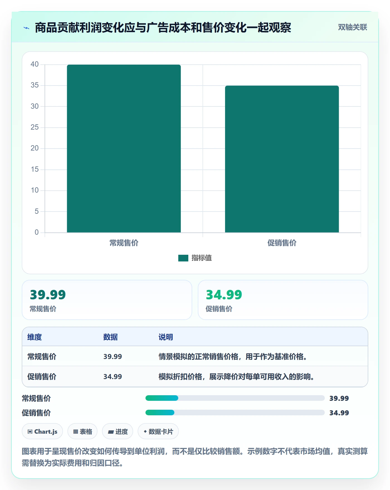Select the chart bar for 促销售价
The height and width of the screenshot is (490, 390).
pyautogui.click(x=282, y=159)
